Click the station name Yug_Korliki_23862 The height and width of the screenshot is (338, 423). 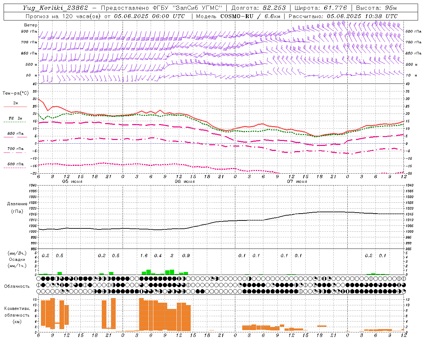(56, 8)
